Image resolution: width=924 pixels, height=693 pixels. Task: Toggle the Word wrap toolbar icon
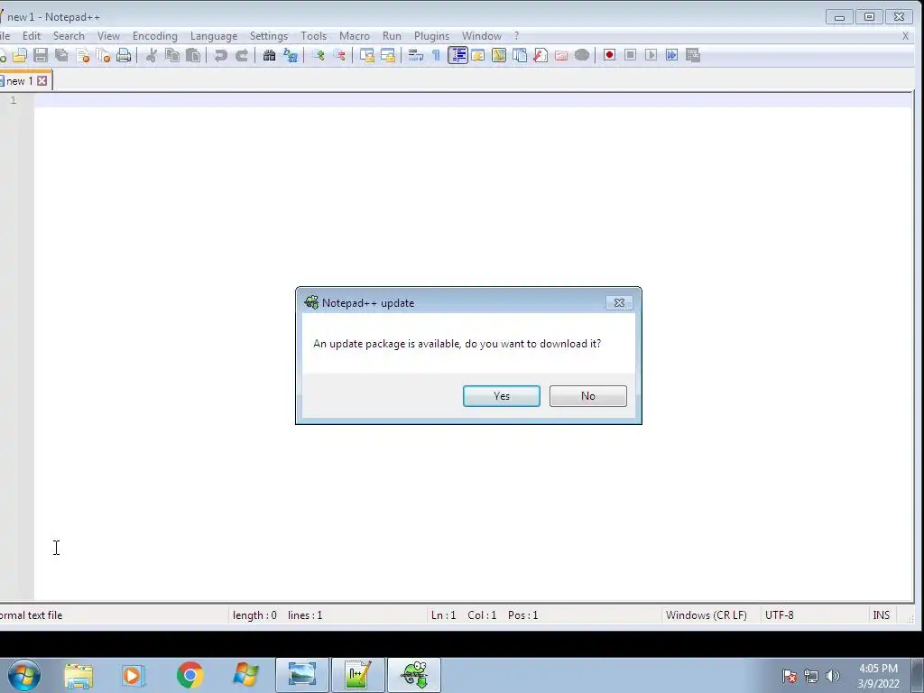point(415,55)
